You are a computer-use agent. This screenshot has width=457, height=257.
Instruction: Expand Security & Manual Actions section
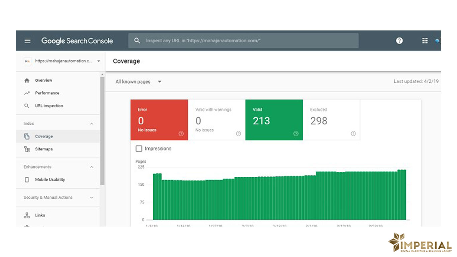(x=92, y=198)
